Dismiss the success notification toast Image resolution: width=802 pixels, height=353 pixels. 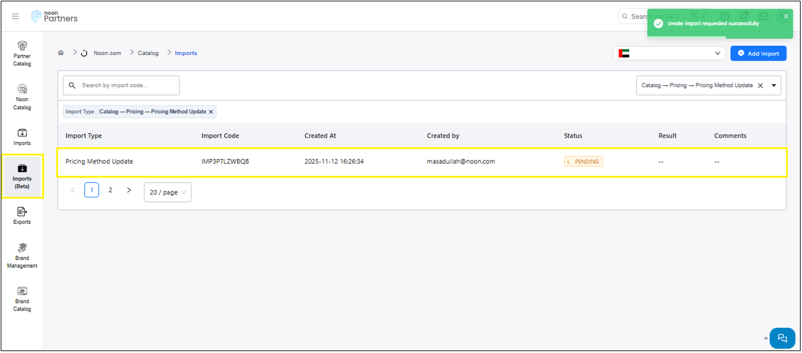pos(786,17)
